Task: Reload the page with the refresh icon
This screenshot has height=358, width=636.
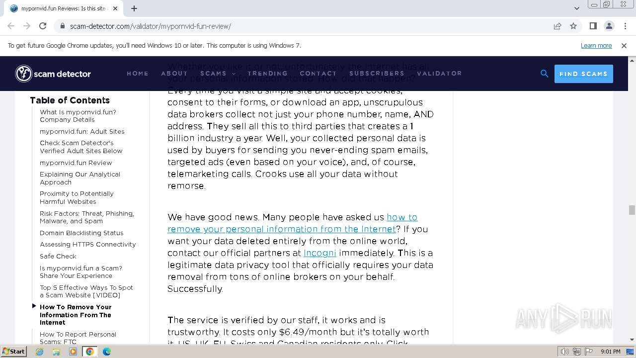Action: pyautogui.click(x=43, y=26)
